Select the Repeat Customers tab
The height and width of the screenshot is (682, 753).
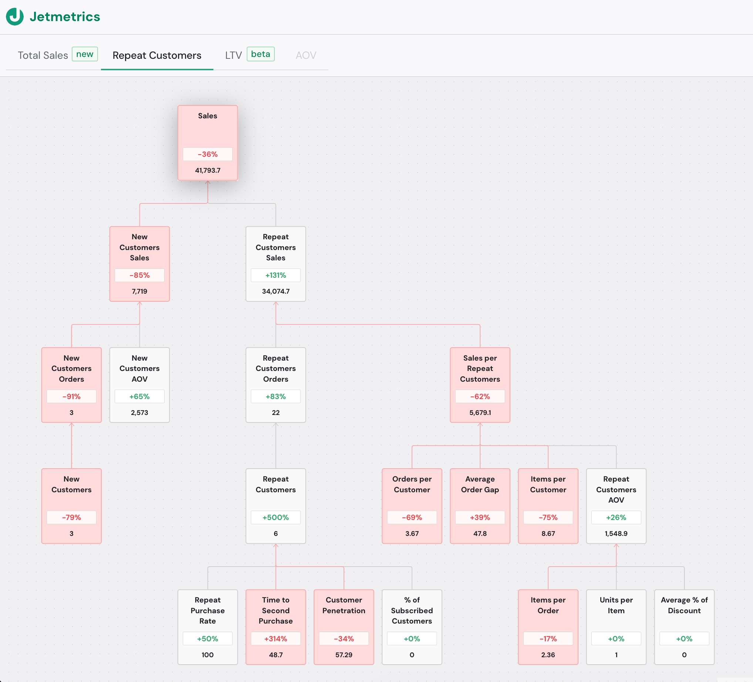click(x=157, y=55)
